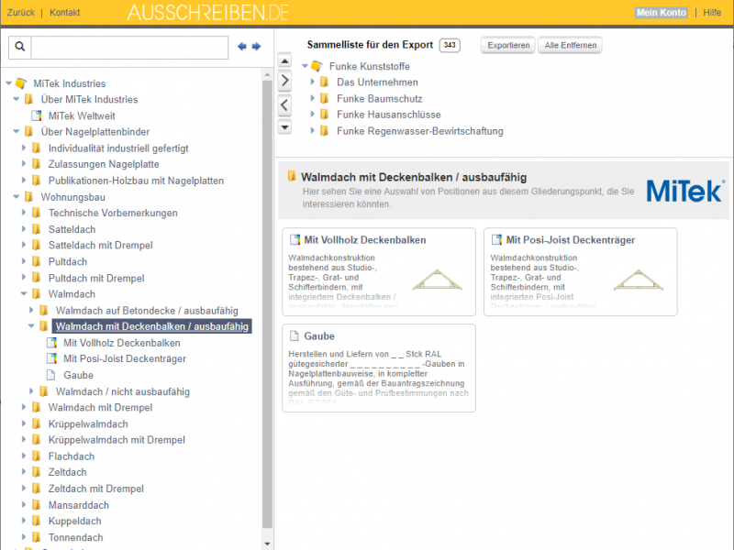Click the folder icon beside Zeltdach

(x=36, y=472)
